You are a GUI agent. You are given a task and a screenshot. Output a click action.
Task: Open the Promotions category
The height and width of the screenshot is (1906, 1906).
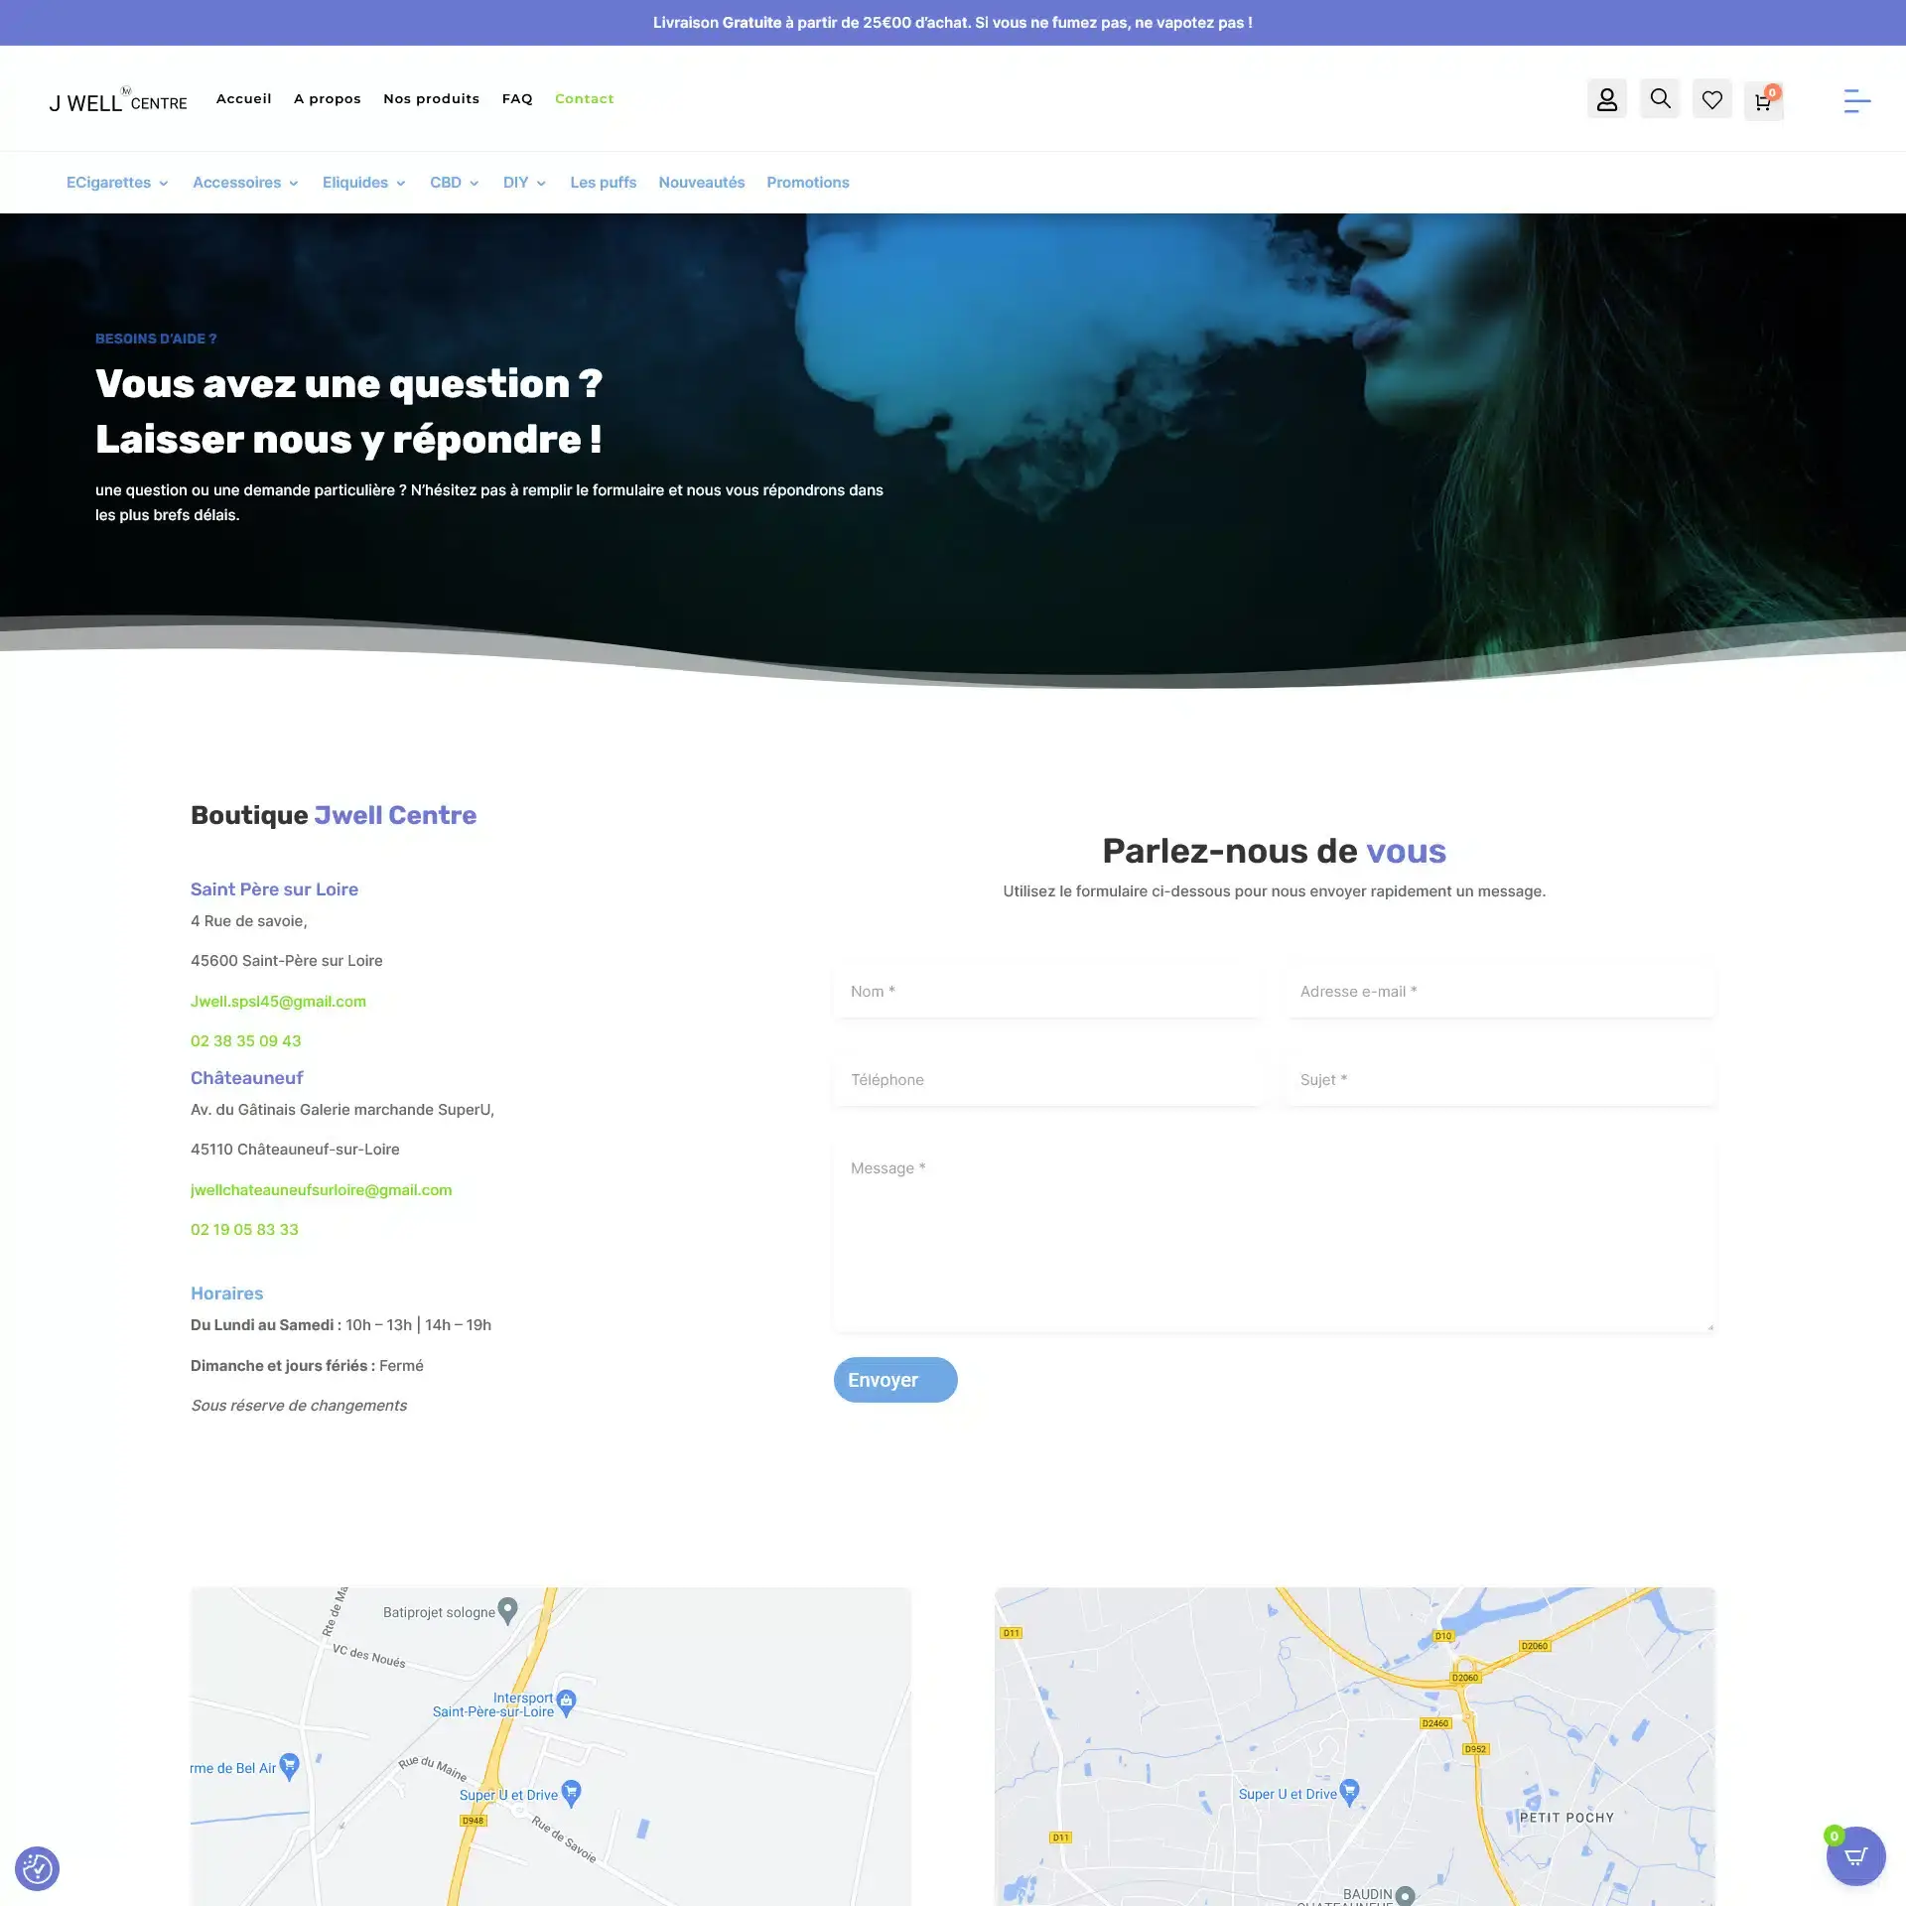pyautogui.click(x=808, y=183)
